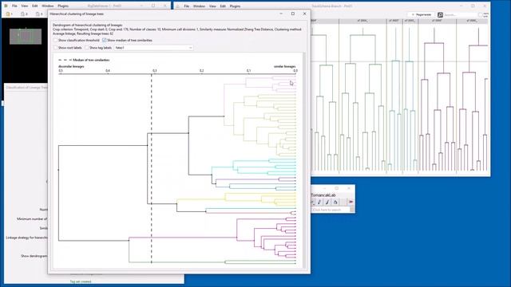Click the vertical scrollbar of dendrogram panel
511x287 pixels.
(x=305, y=160)
